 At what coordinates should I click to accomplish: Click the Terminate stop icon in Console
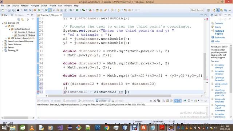(x=151, y=101)
